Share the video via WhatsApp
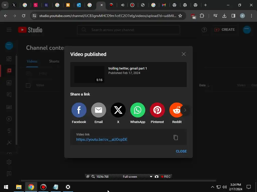Viewport: 257px width, 192px height. [x=138, y=110]
